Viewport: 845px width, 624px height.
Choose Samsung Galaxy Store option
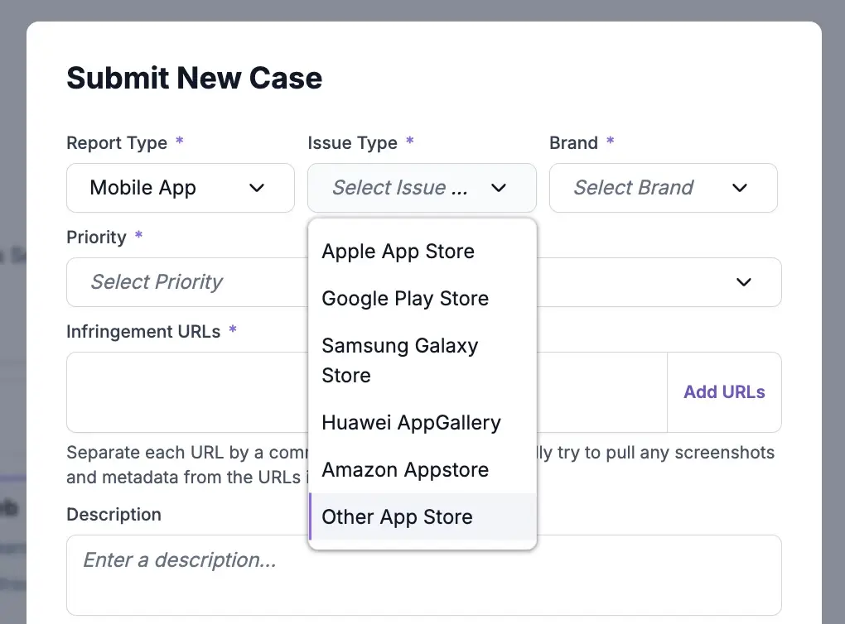click(x=422, y=360)
